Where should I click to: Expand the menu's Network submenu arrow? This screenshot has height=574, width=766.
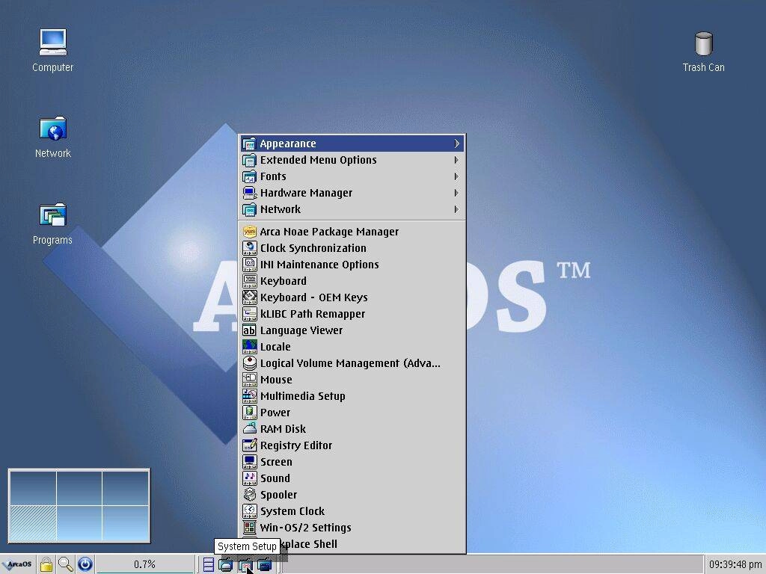(456, 209)
